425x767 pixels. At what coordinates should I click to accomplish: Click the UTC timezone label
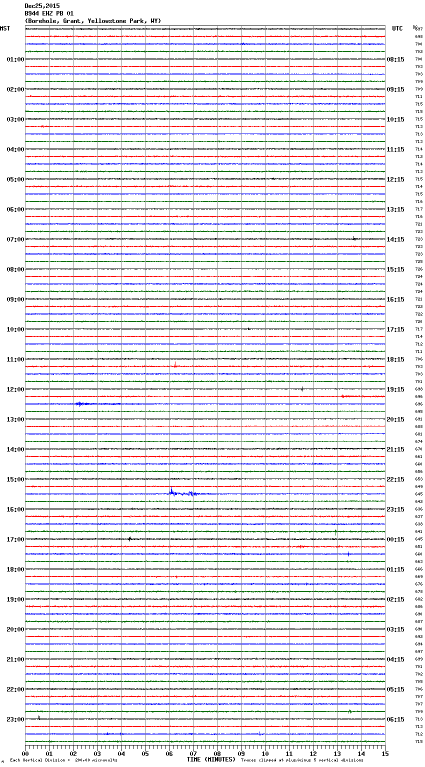(397, 28)
